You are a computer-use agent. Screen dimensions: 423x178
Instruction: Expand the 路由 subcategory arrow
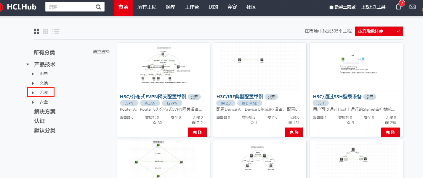click(x=33, y=74)
